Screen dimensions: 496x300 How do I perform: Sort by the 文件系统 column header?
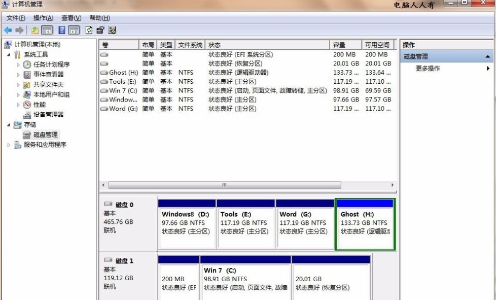coord(190,45)
